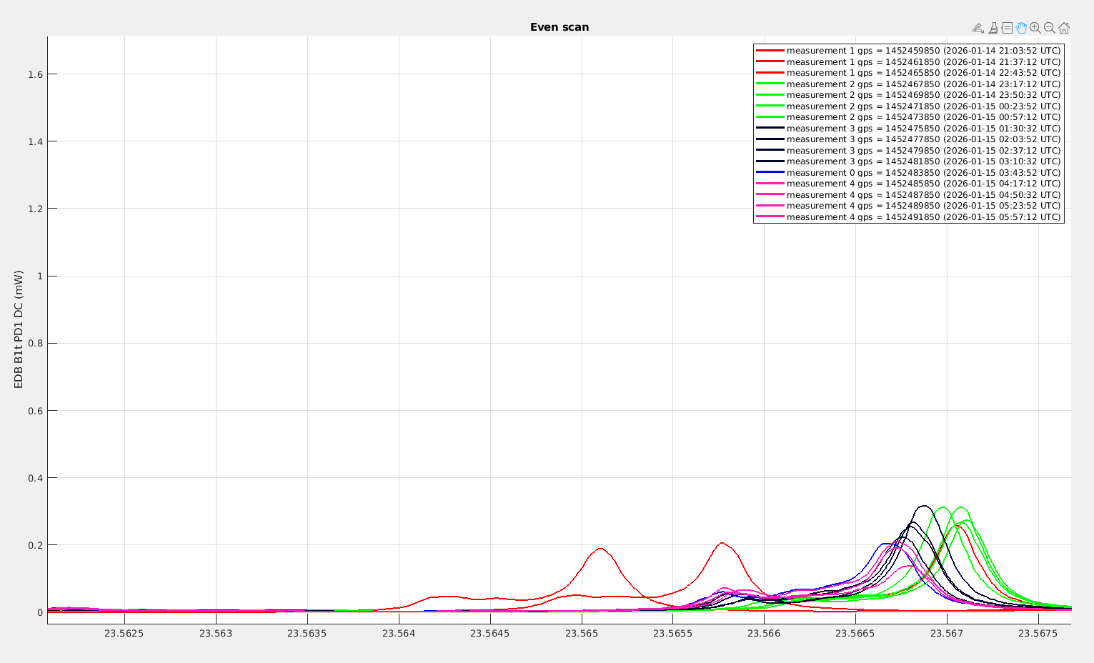Activate the Zoom in magnifier
This screenshot has width=1094, height=663.
pos(1035,28)
